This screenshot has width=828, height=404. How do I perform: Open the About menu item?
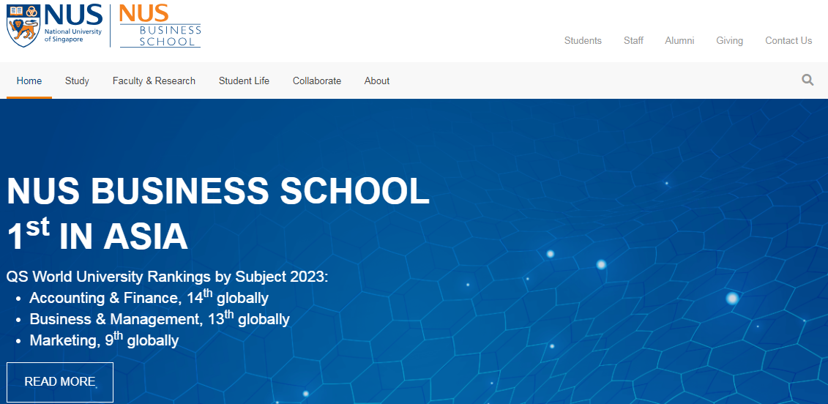point(377,81)
